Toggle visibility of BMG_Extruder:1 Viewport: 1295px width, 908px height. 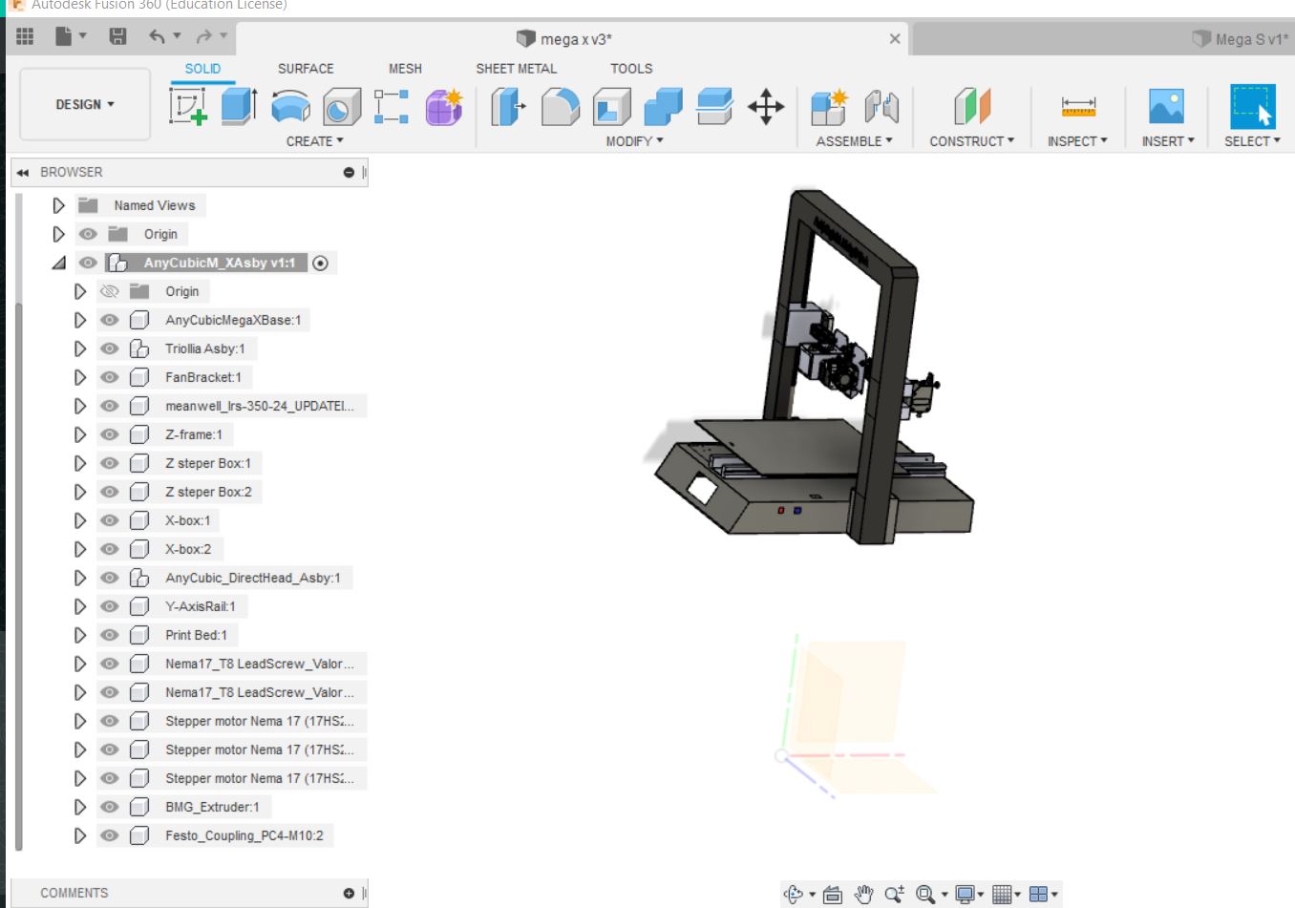109,807
